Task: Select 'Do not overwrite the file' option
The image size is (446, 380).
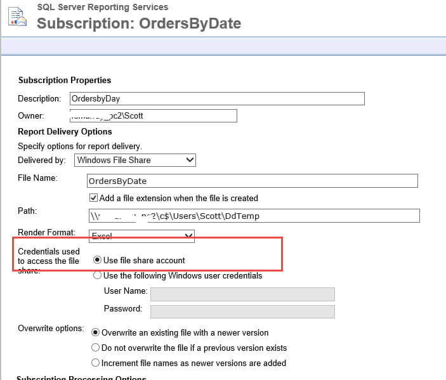Action: click(x=95, y=347)
